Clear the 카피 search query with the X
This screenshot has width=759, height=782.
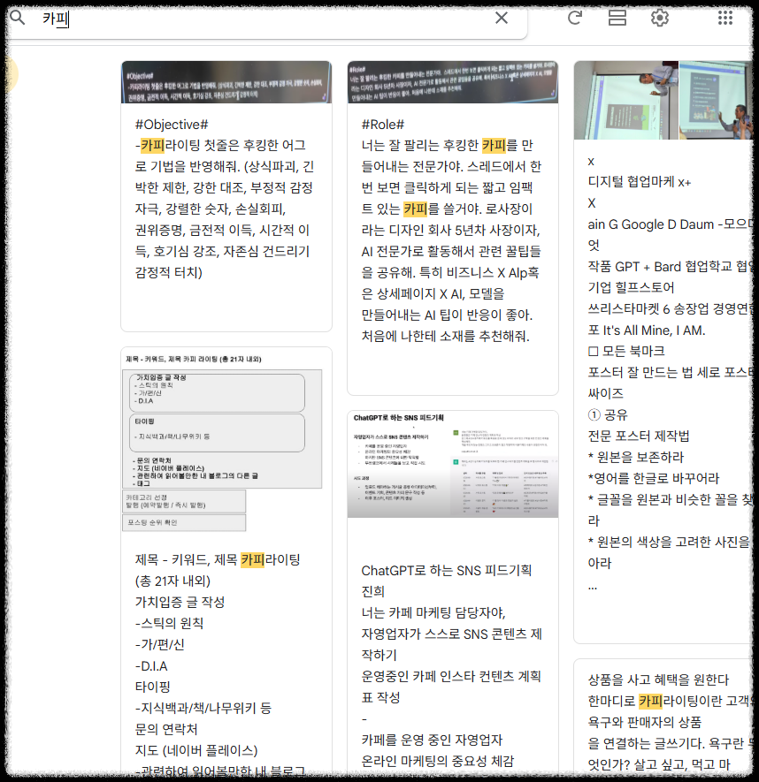pos(502,18)
